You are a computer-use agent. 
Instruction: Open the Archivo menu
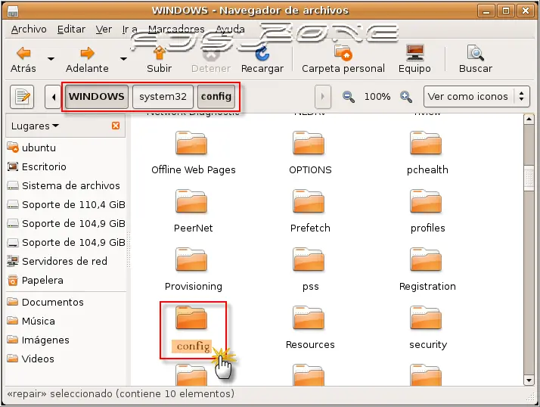pyautogui.click(x=29, y=30)
